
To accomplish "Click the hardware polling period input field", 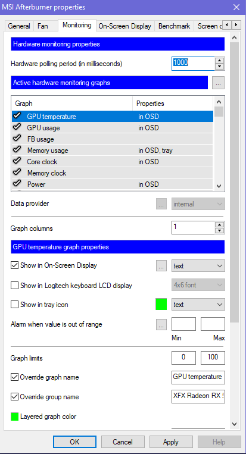I will pos(193,63).
